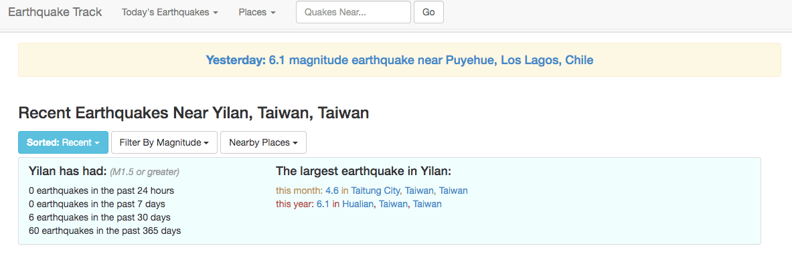Screen dimensions: 792x260
Task: Expand the Today's Earthquakes menu
Action: click(170, 12)
